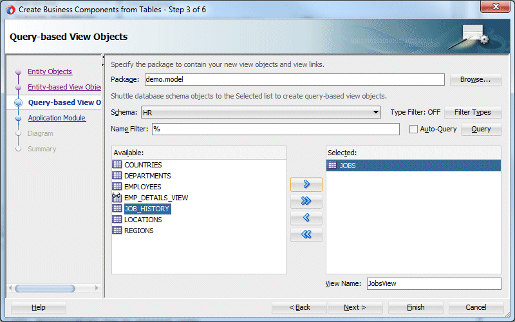Click the wizard step bullet for Application Module
Image resolution: width=515 pixels, height=322 pixels.
(19, 118)
